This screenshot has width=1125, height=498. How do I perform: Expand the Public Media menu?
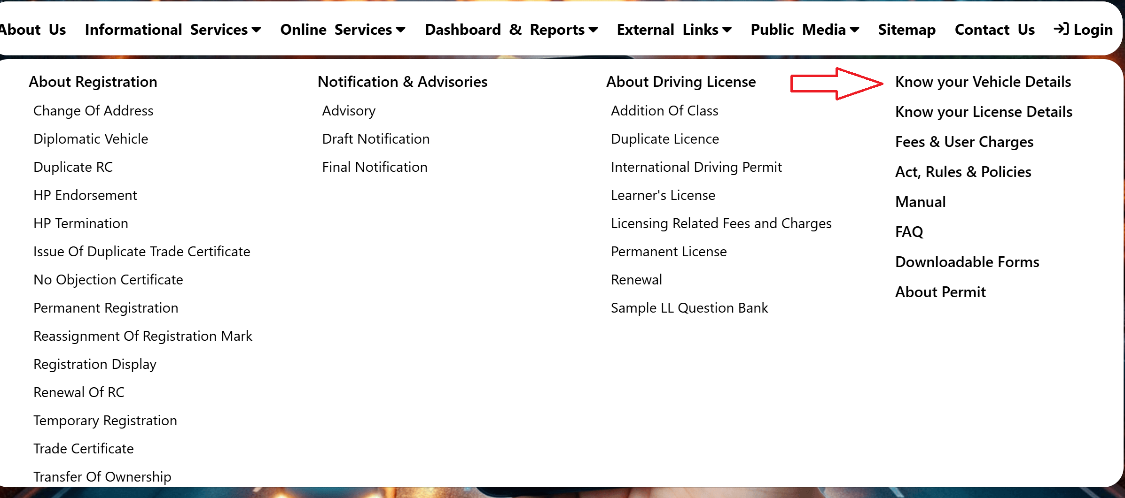(x=805, y=30)
